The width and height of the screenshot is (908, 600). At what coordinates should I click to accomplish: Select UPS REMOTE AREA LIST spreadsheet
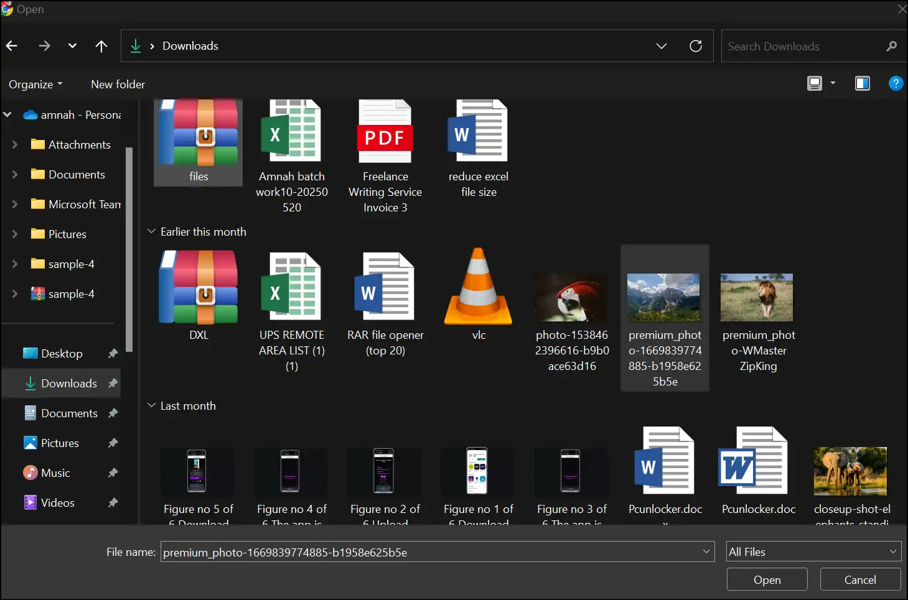coord(292,311)
